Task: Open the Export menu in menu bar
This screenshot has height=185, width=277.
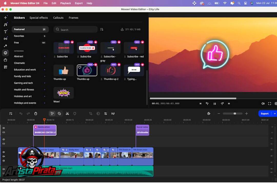Action: [x=79, y=3]
